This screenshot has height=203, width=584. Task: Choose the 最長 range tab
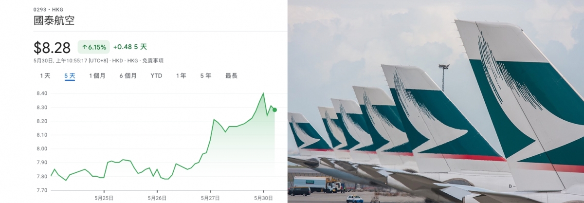coord(231,75)
